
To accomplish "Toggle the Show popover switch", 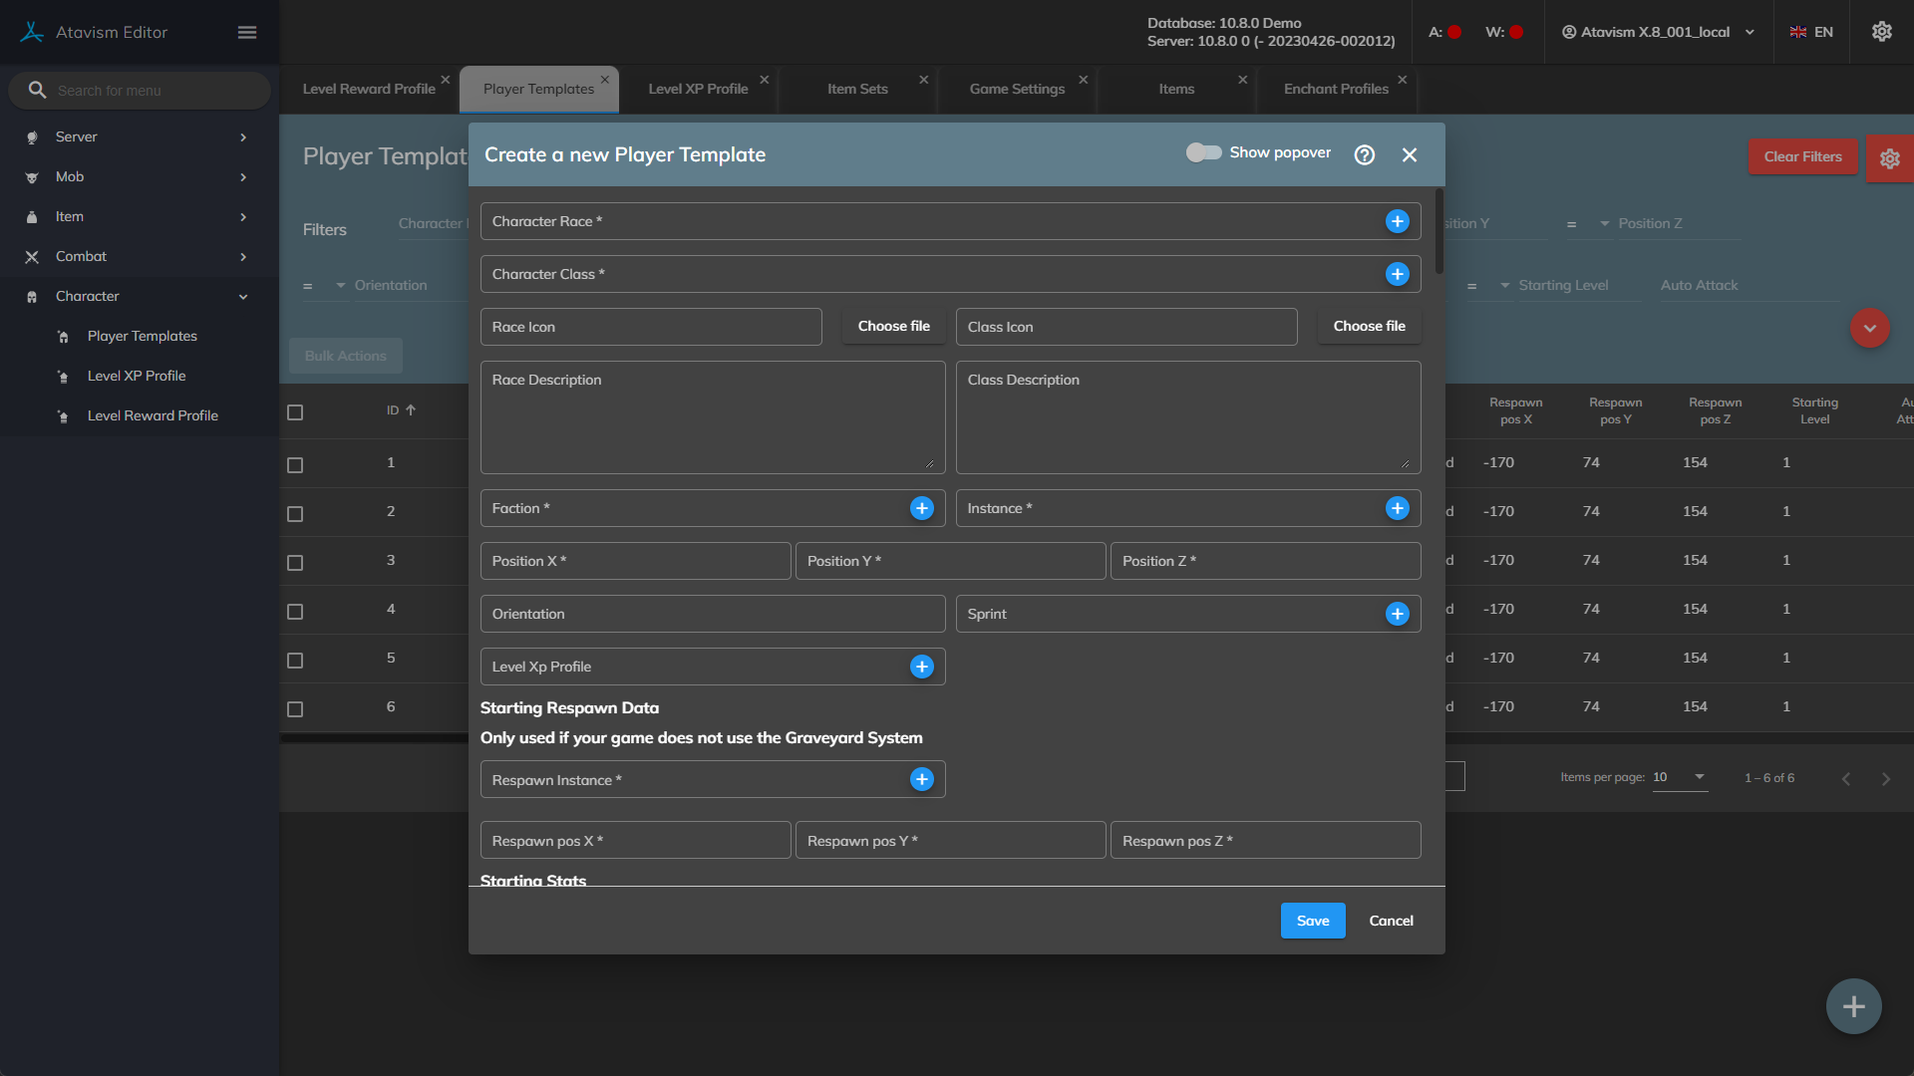I will [1203, 152].
